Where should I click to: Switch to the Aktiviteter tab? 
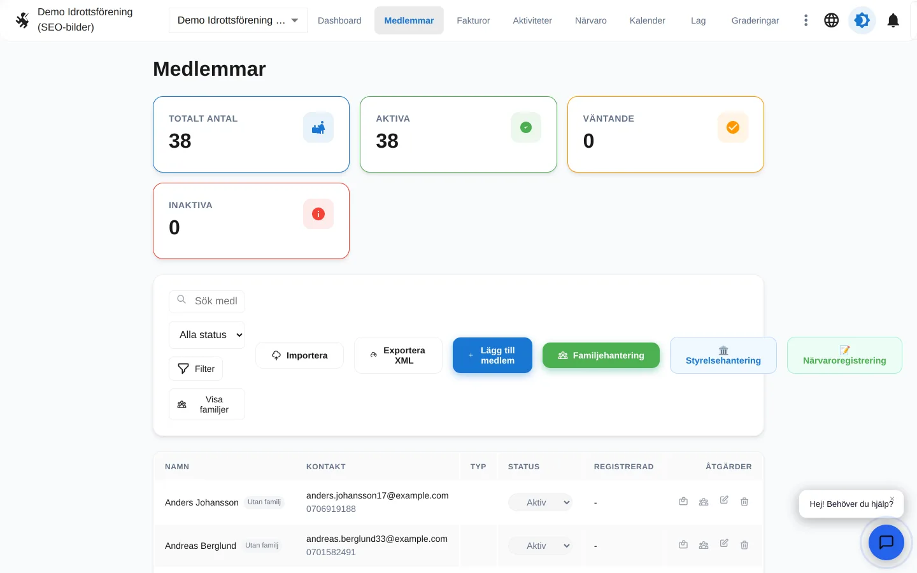click(x=532, y=20)
